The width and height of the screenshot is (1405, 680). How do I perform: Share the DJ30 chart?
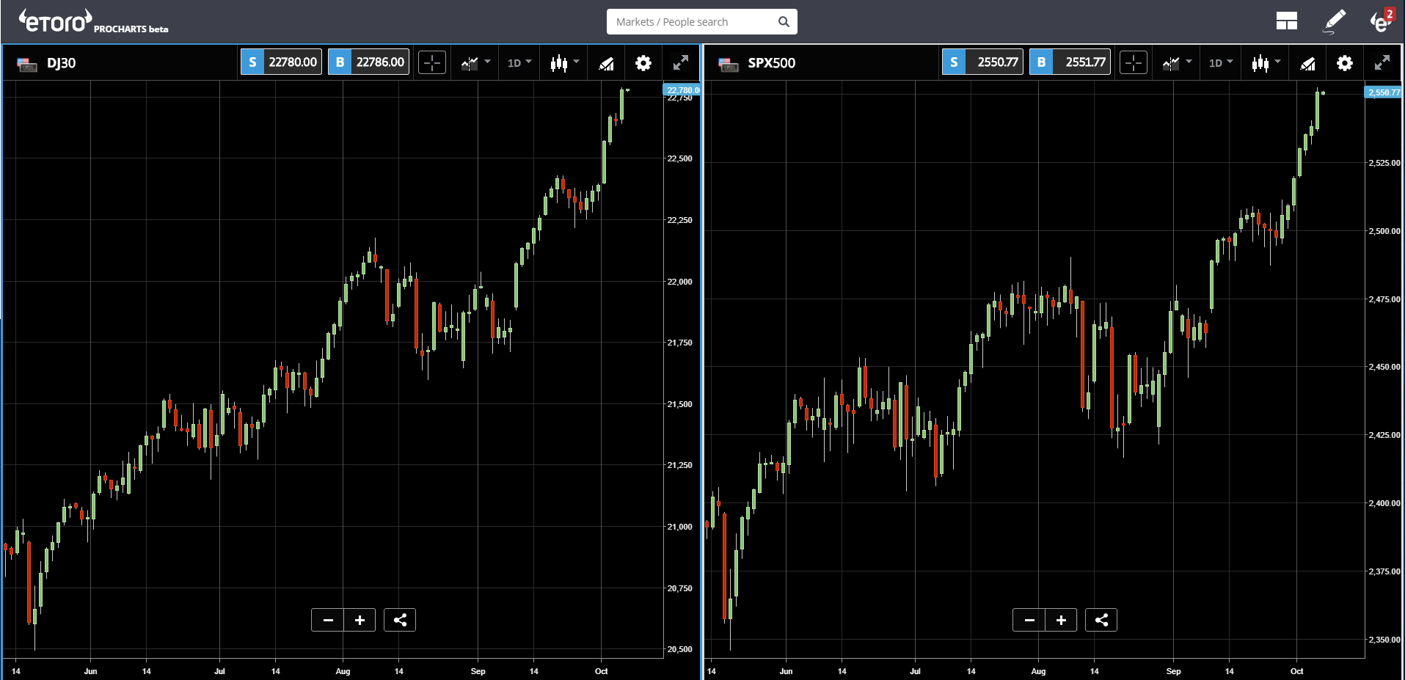[x=400, y=621]
